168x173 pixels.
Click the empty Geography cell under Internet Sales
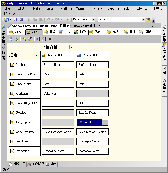coord(58,122)
